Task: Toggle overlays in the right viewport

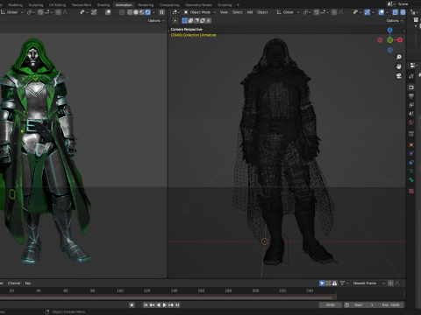Action: pos(382,12)
